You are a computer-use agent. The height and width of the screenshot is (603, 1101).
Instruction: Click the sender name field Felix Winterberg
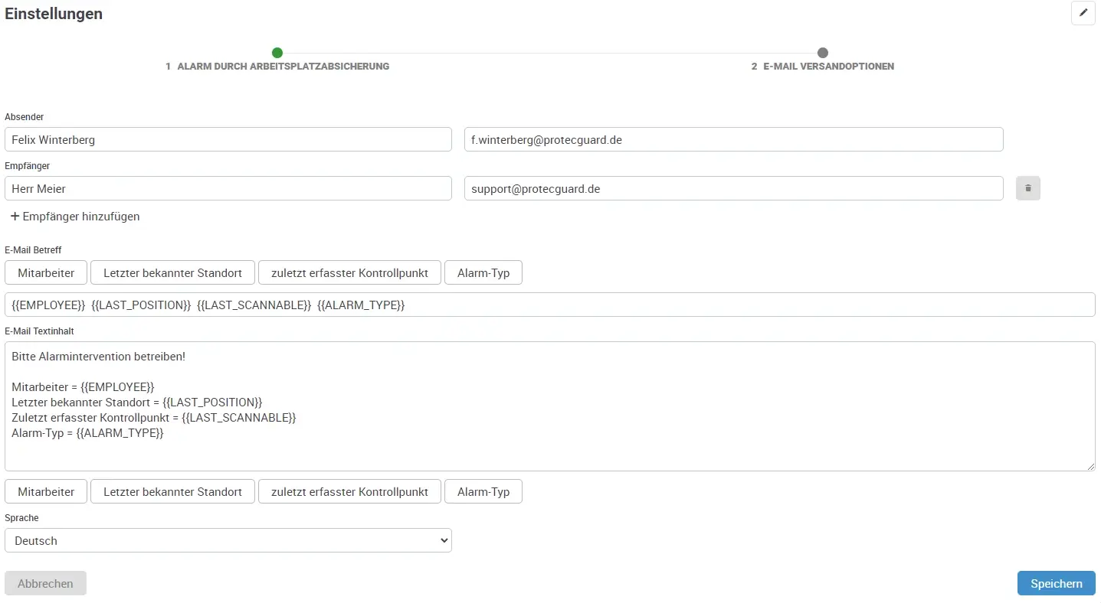228,140
